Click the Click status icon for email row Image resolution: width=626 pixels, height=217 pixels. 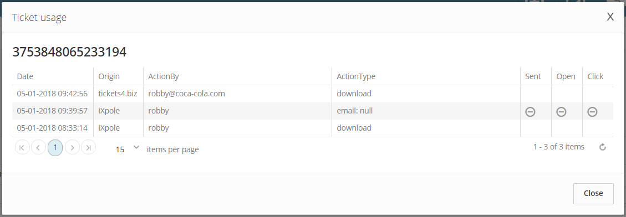[x=593, y=112]
